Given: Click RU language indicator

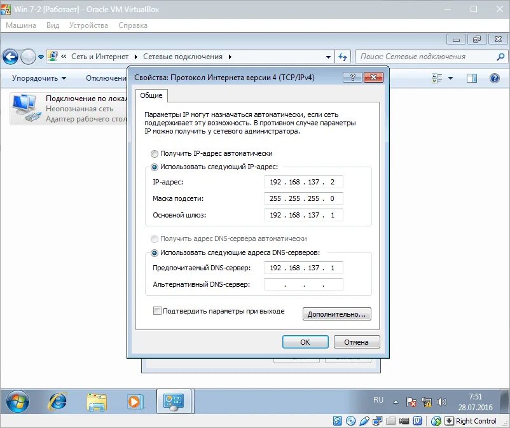Looking at the screenshot, I should [378, 400].
